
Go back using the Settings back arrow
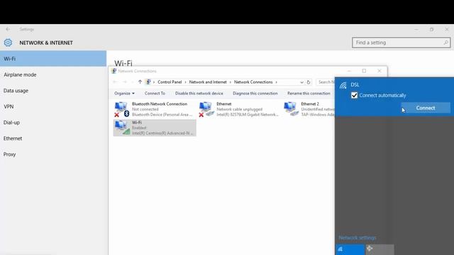coord(8,29)
